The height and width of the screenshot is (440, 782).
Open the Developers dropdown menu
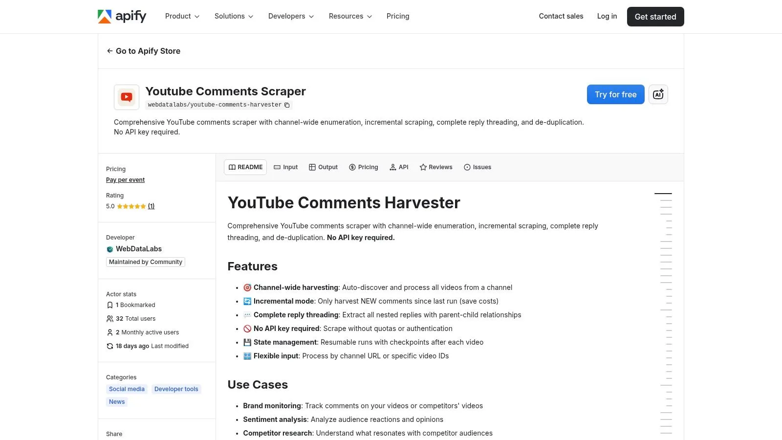(291, 16)
